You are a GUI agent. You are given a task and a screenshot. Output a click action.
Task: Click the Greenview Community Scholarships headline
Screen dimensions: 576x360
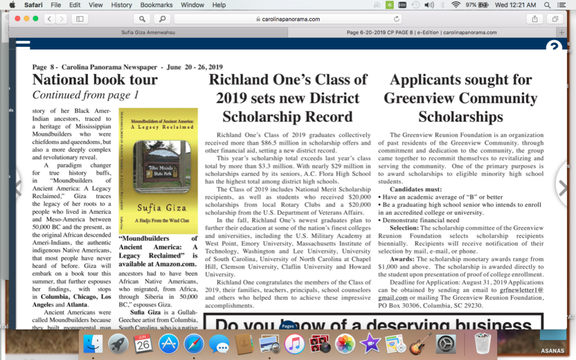461,98
